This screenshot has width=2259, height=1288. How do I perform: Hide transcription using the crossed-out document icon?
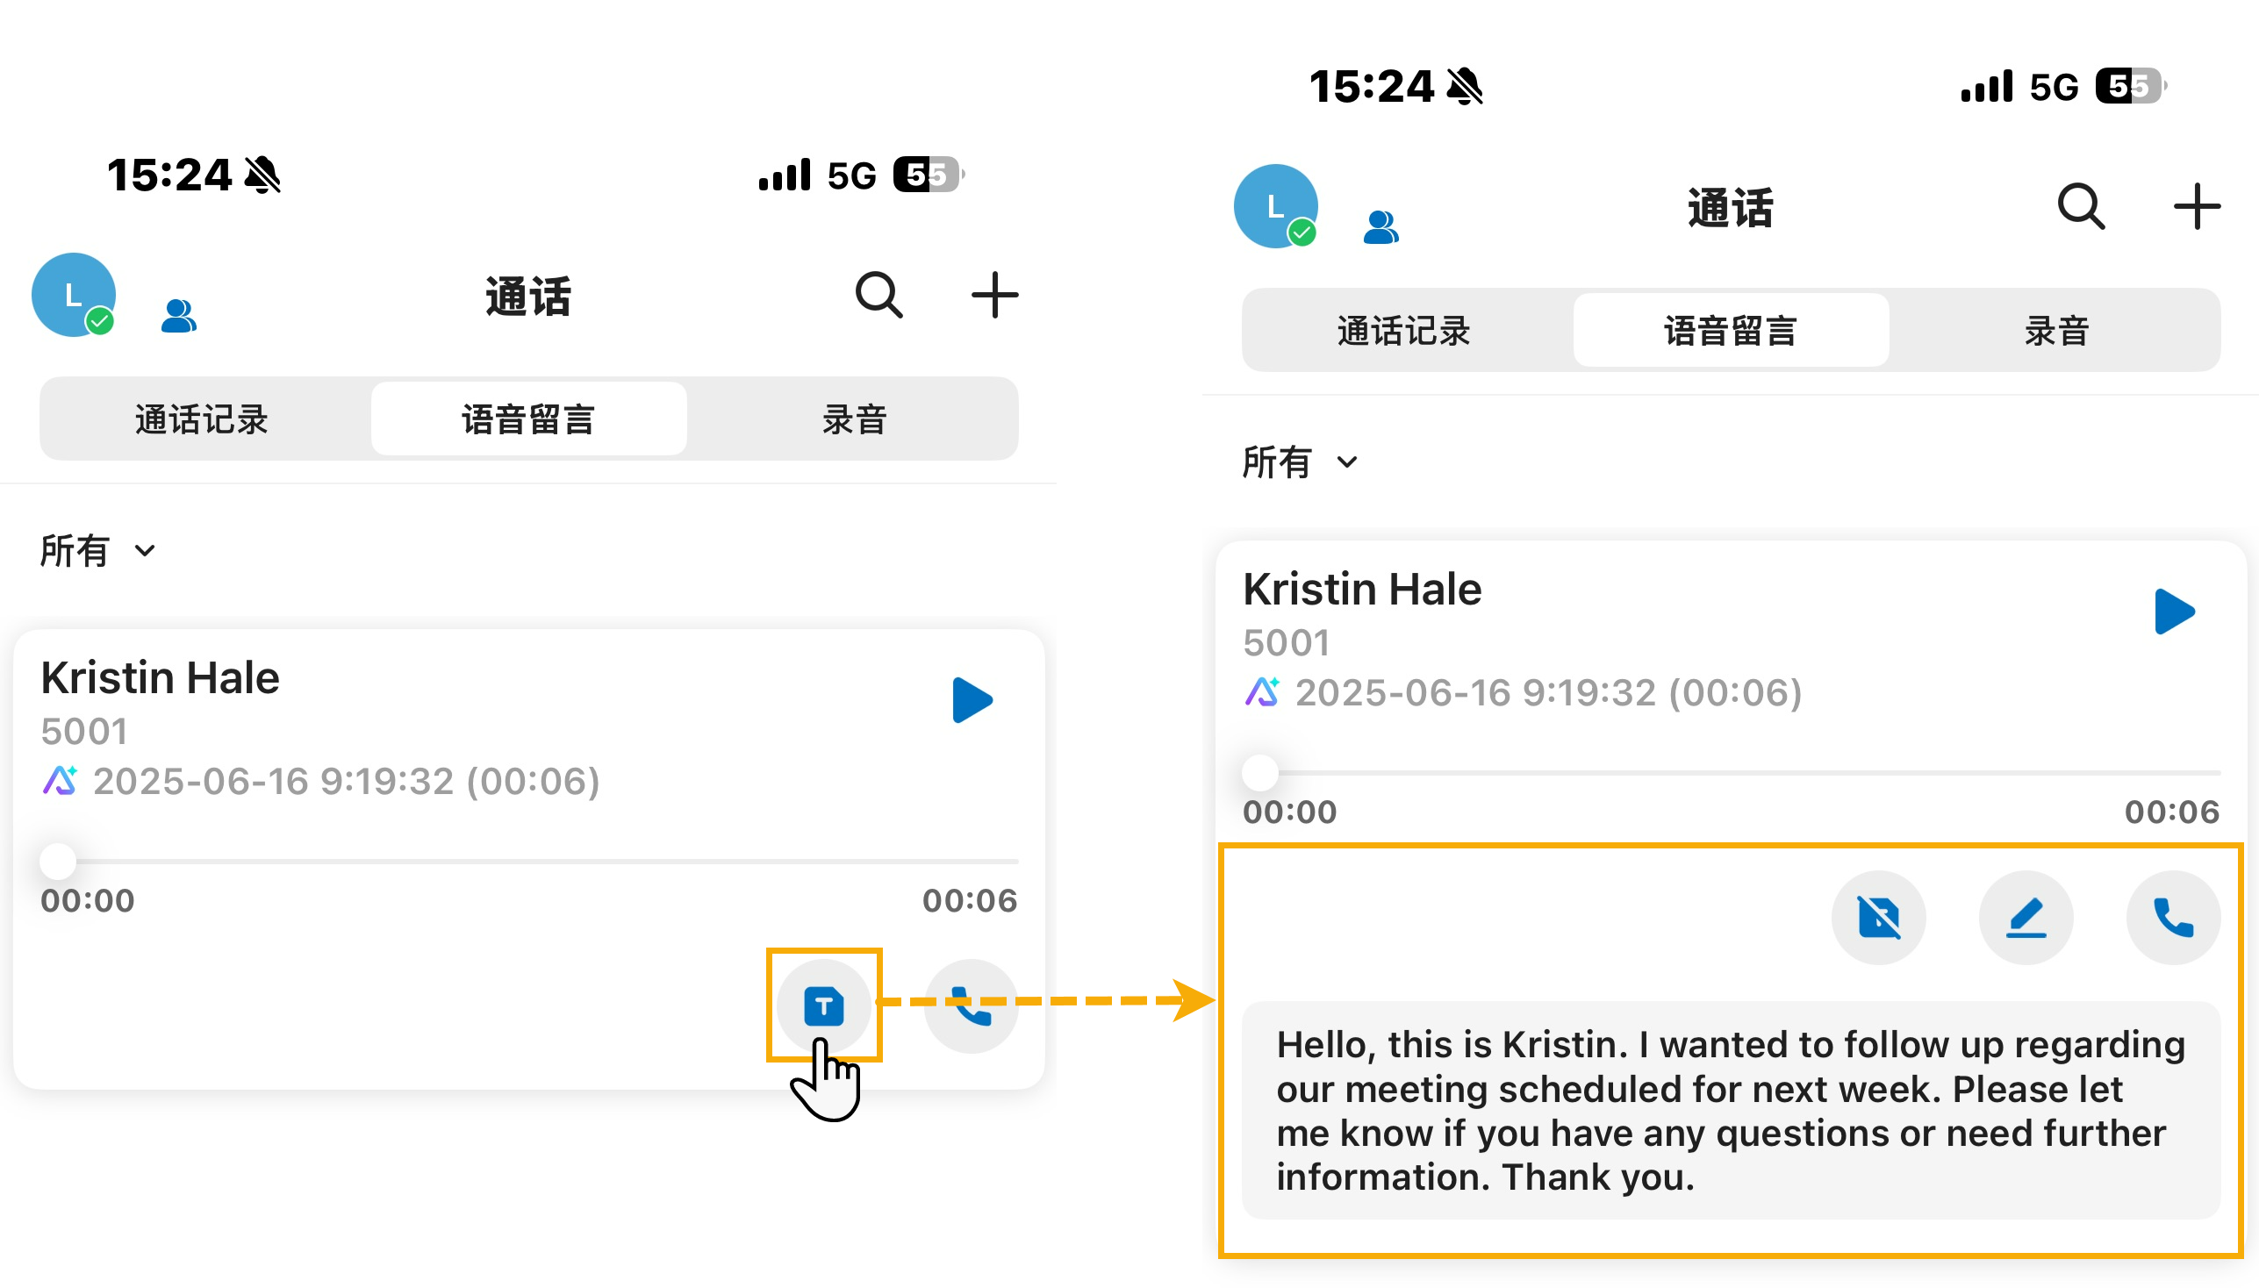[x=1877, y=918]
